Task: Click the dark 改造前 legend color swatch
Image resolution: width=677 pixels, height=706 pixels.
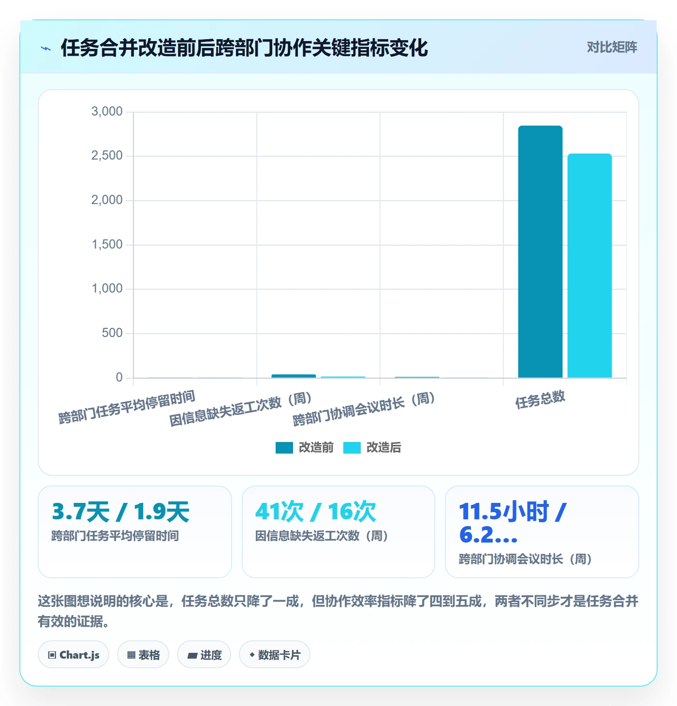Action: tap(284, 448)
